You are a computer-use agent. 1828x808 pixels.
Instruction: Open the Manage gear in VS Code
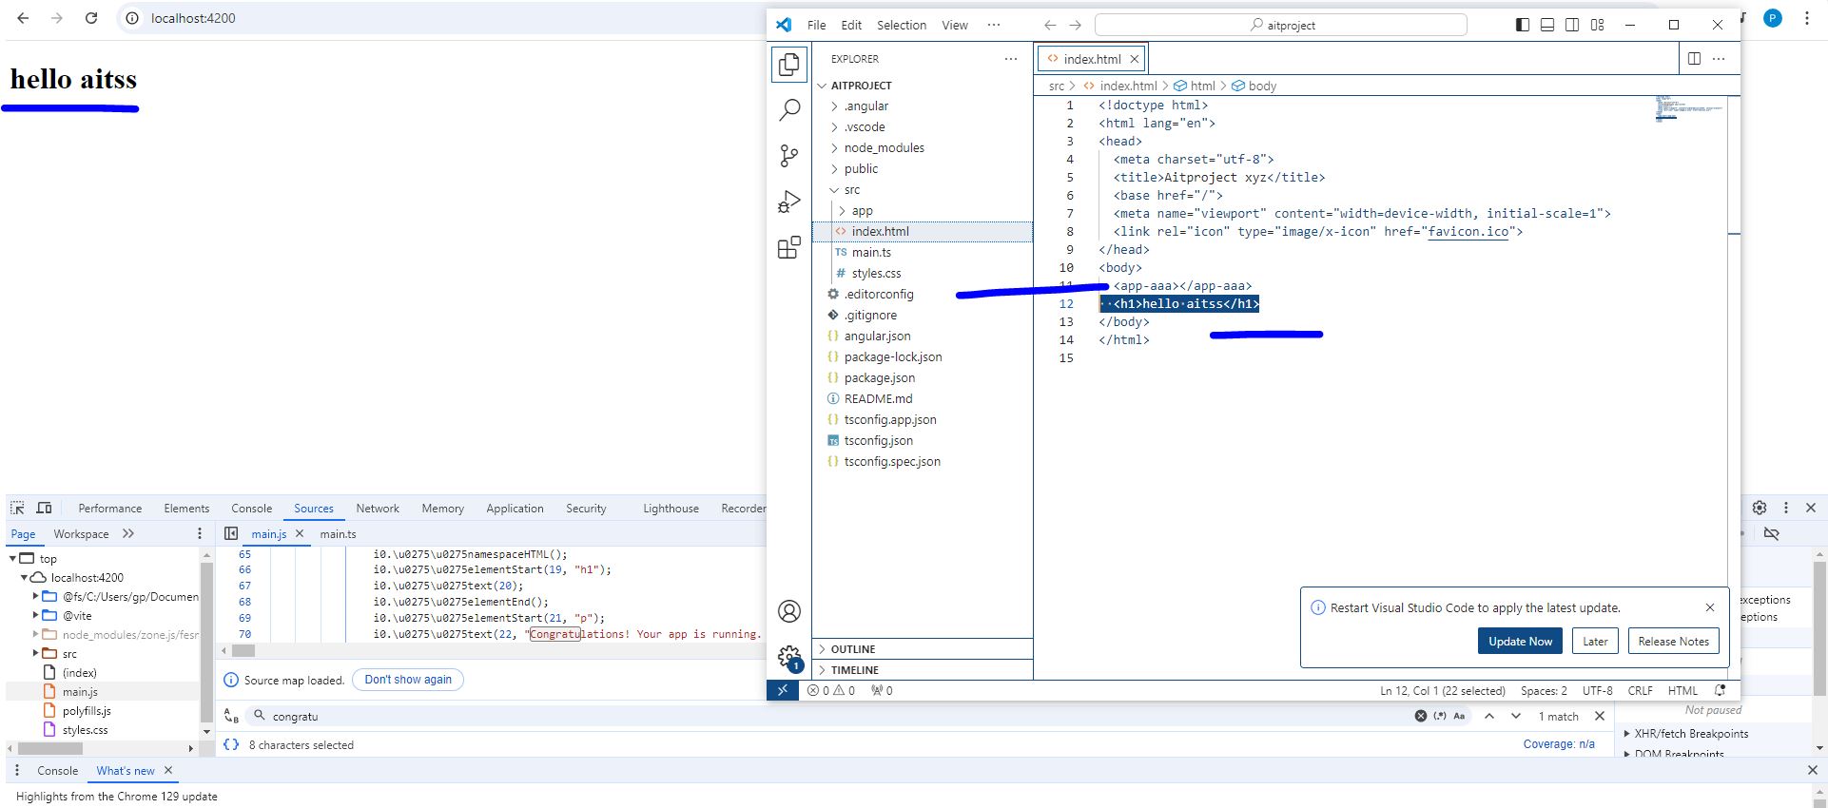[x=789, y=657]
